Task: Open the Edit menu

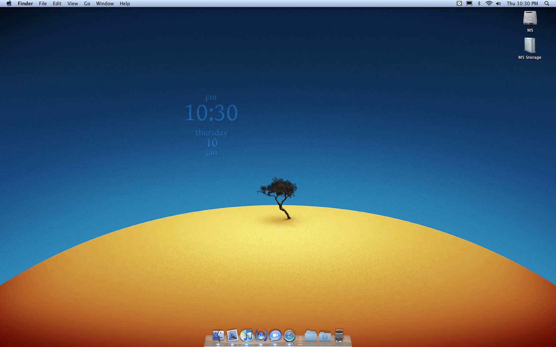Action: pyautogui.click(x=57, y=4)
